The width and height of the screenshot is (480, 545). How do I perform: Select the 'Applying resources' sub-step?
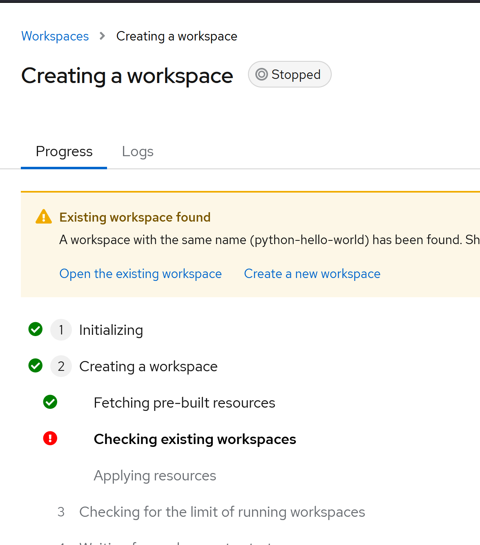tap(155, 475)
